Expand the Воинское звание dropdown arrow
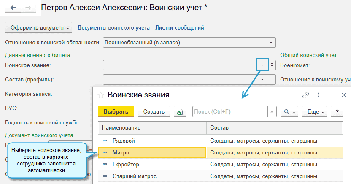 point(262,65)
